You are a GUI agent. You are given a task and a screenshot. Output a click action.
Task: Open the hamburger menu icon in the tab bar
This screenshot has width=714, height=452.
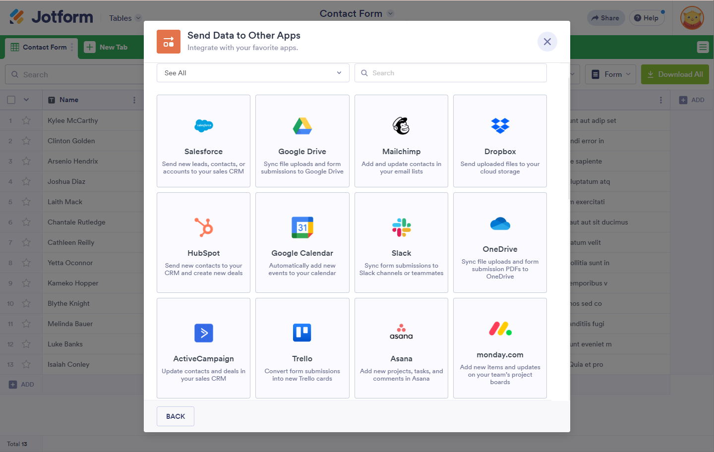703,47
